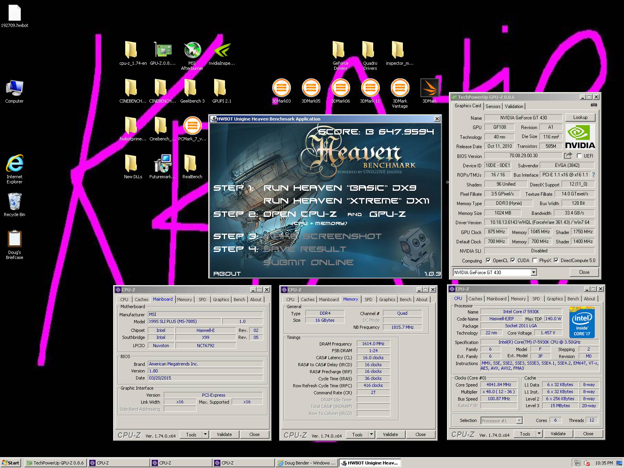Viewport: 624px width, 468px height.
Task: Launch Internet Explorer from the desktop
Action: 14,169
